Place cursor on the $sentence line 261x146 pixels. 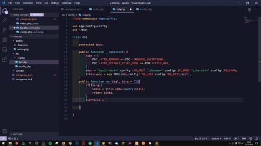click(x=158, y=100)
